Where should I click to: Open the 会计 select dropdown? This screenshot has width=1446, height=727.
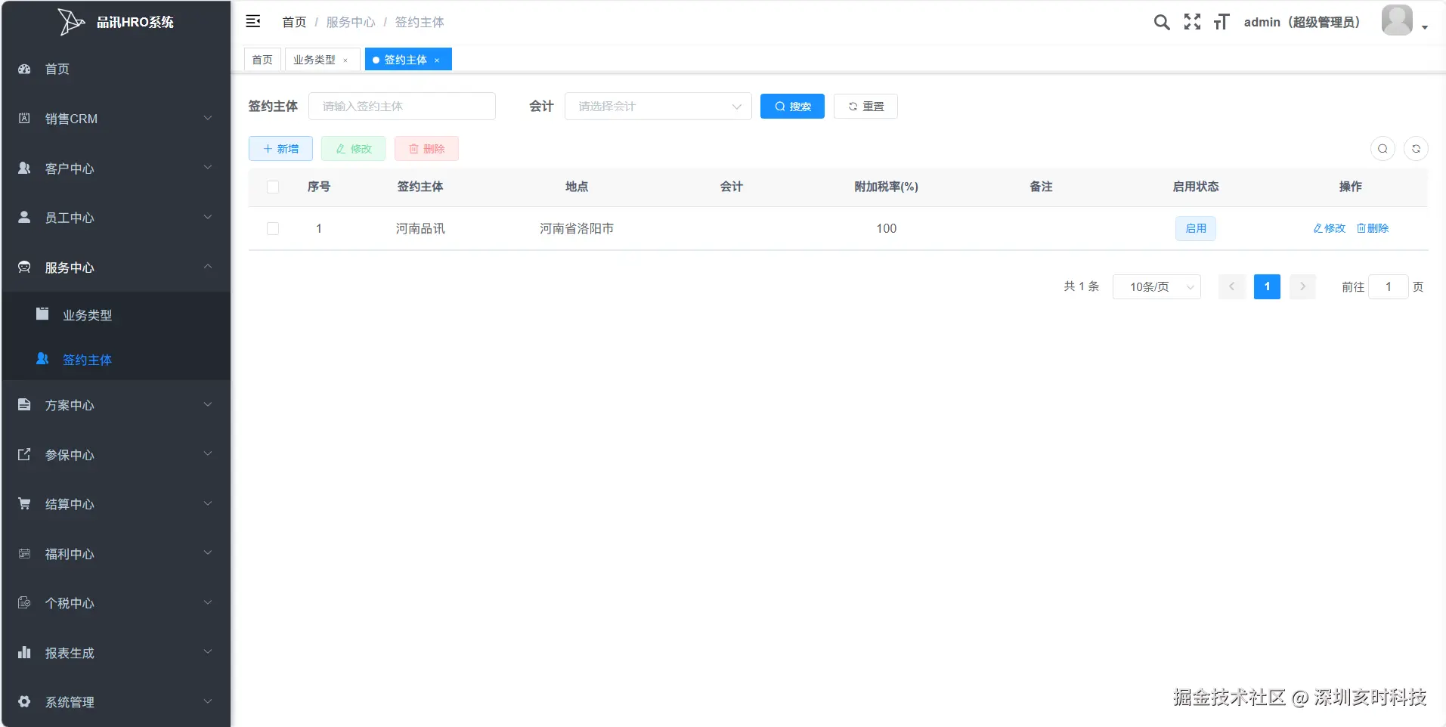click(x=658, y=107)
